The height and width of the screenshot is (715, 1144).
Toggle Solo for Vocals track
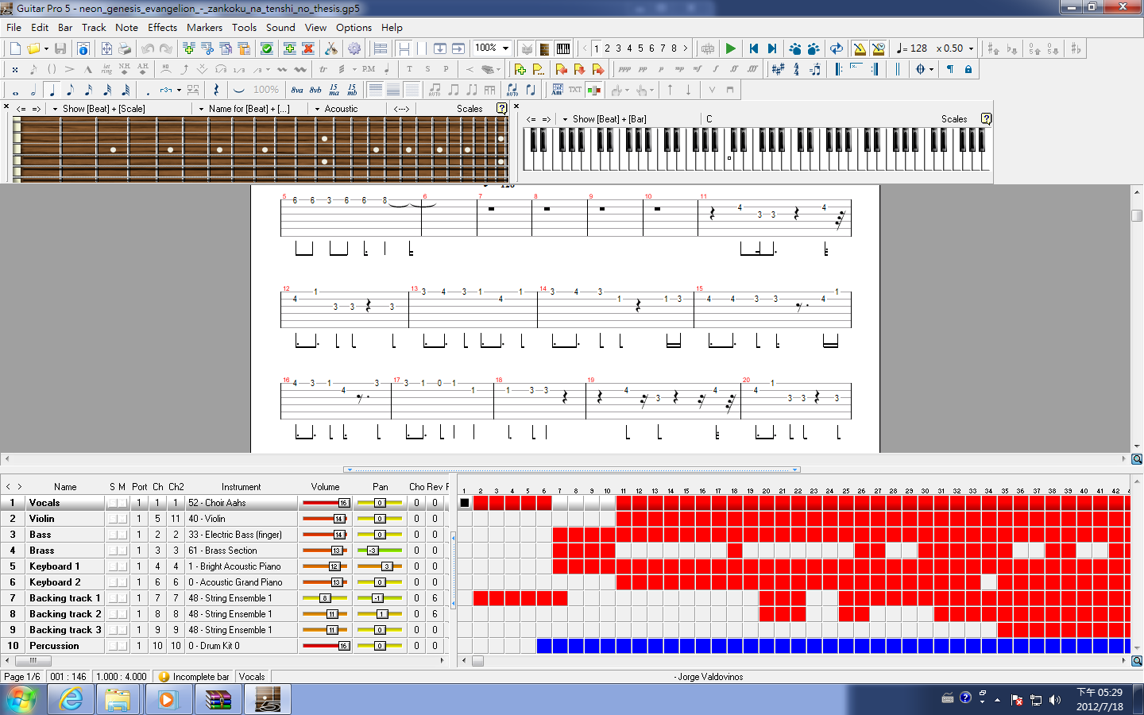[x=113, y=503]
